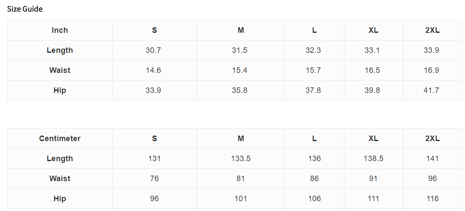Viewport: 465px width, 211px height.
Task: Select the Centimeter header cell
Action: (60, 139)
